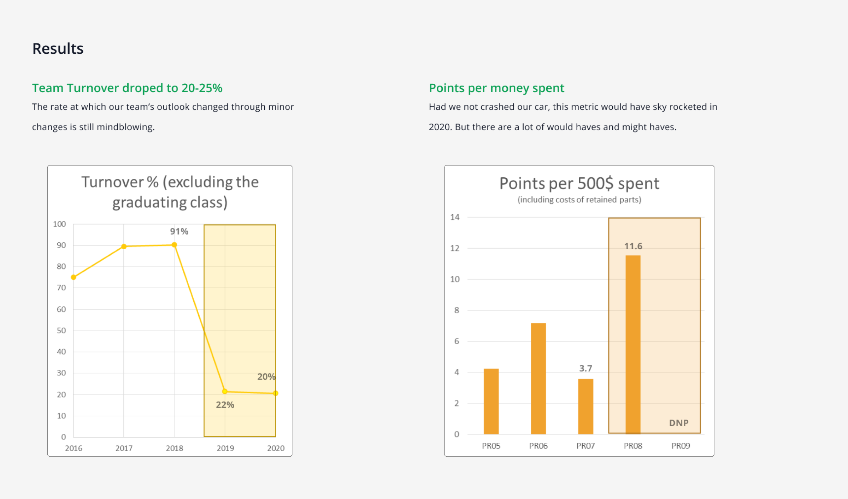Click the DNP label for PR09
The height and width of the screenshot is (499, 848).
pyautogui.click(x=679, y=423)
